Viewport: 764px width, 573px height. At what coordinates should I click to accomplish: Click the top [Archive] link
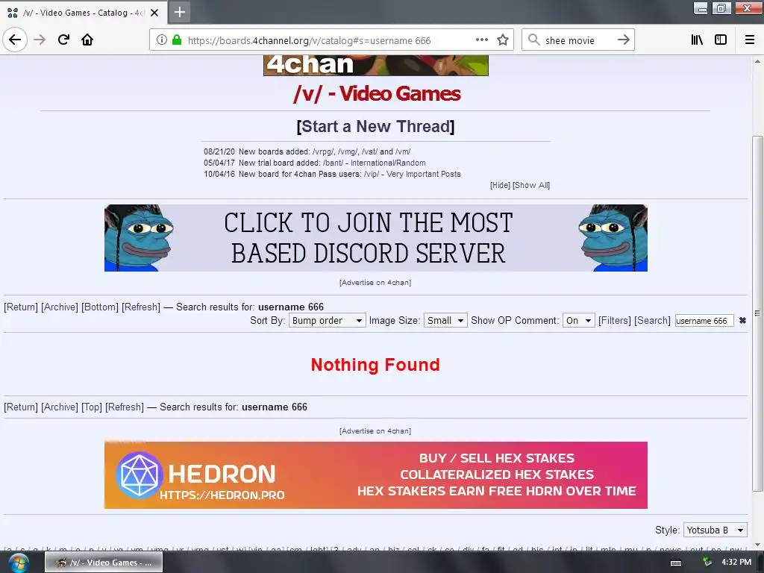click(x=60, y=307)
